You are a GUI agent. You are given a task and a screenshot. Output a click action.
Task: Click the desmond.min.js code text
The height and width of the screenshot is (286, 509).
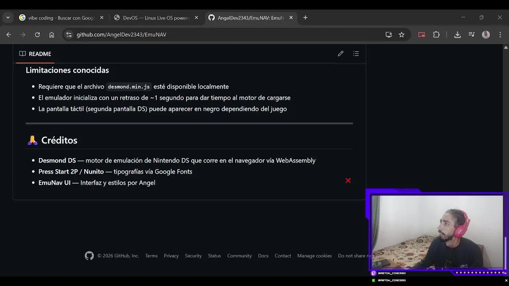point(129,87)
